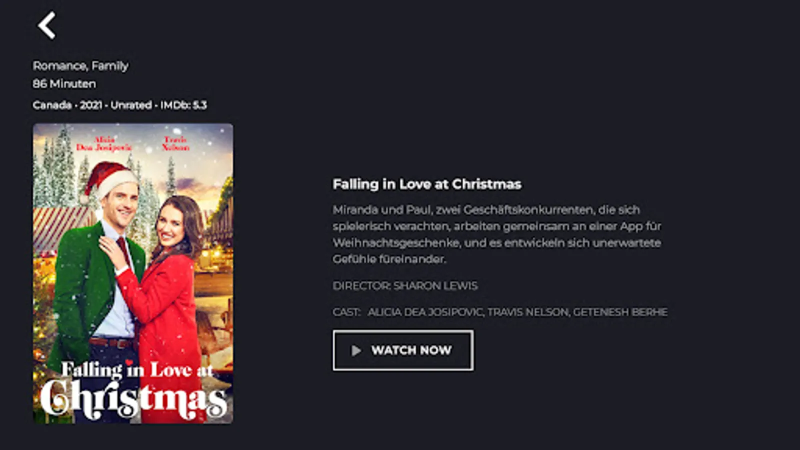Click the German movie description paragraph
The width and height of the screenshot is (800, 450).
pos(497,234)
